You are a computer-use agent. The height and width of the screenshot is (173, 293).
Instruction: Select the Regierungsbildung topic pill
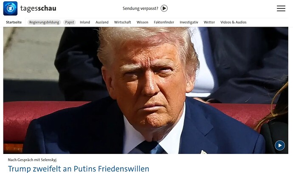click(x=44, y=22)
